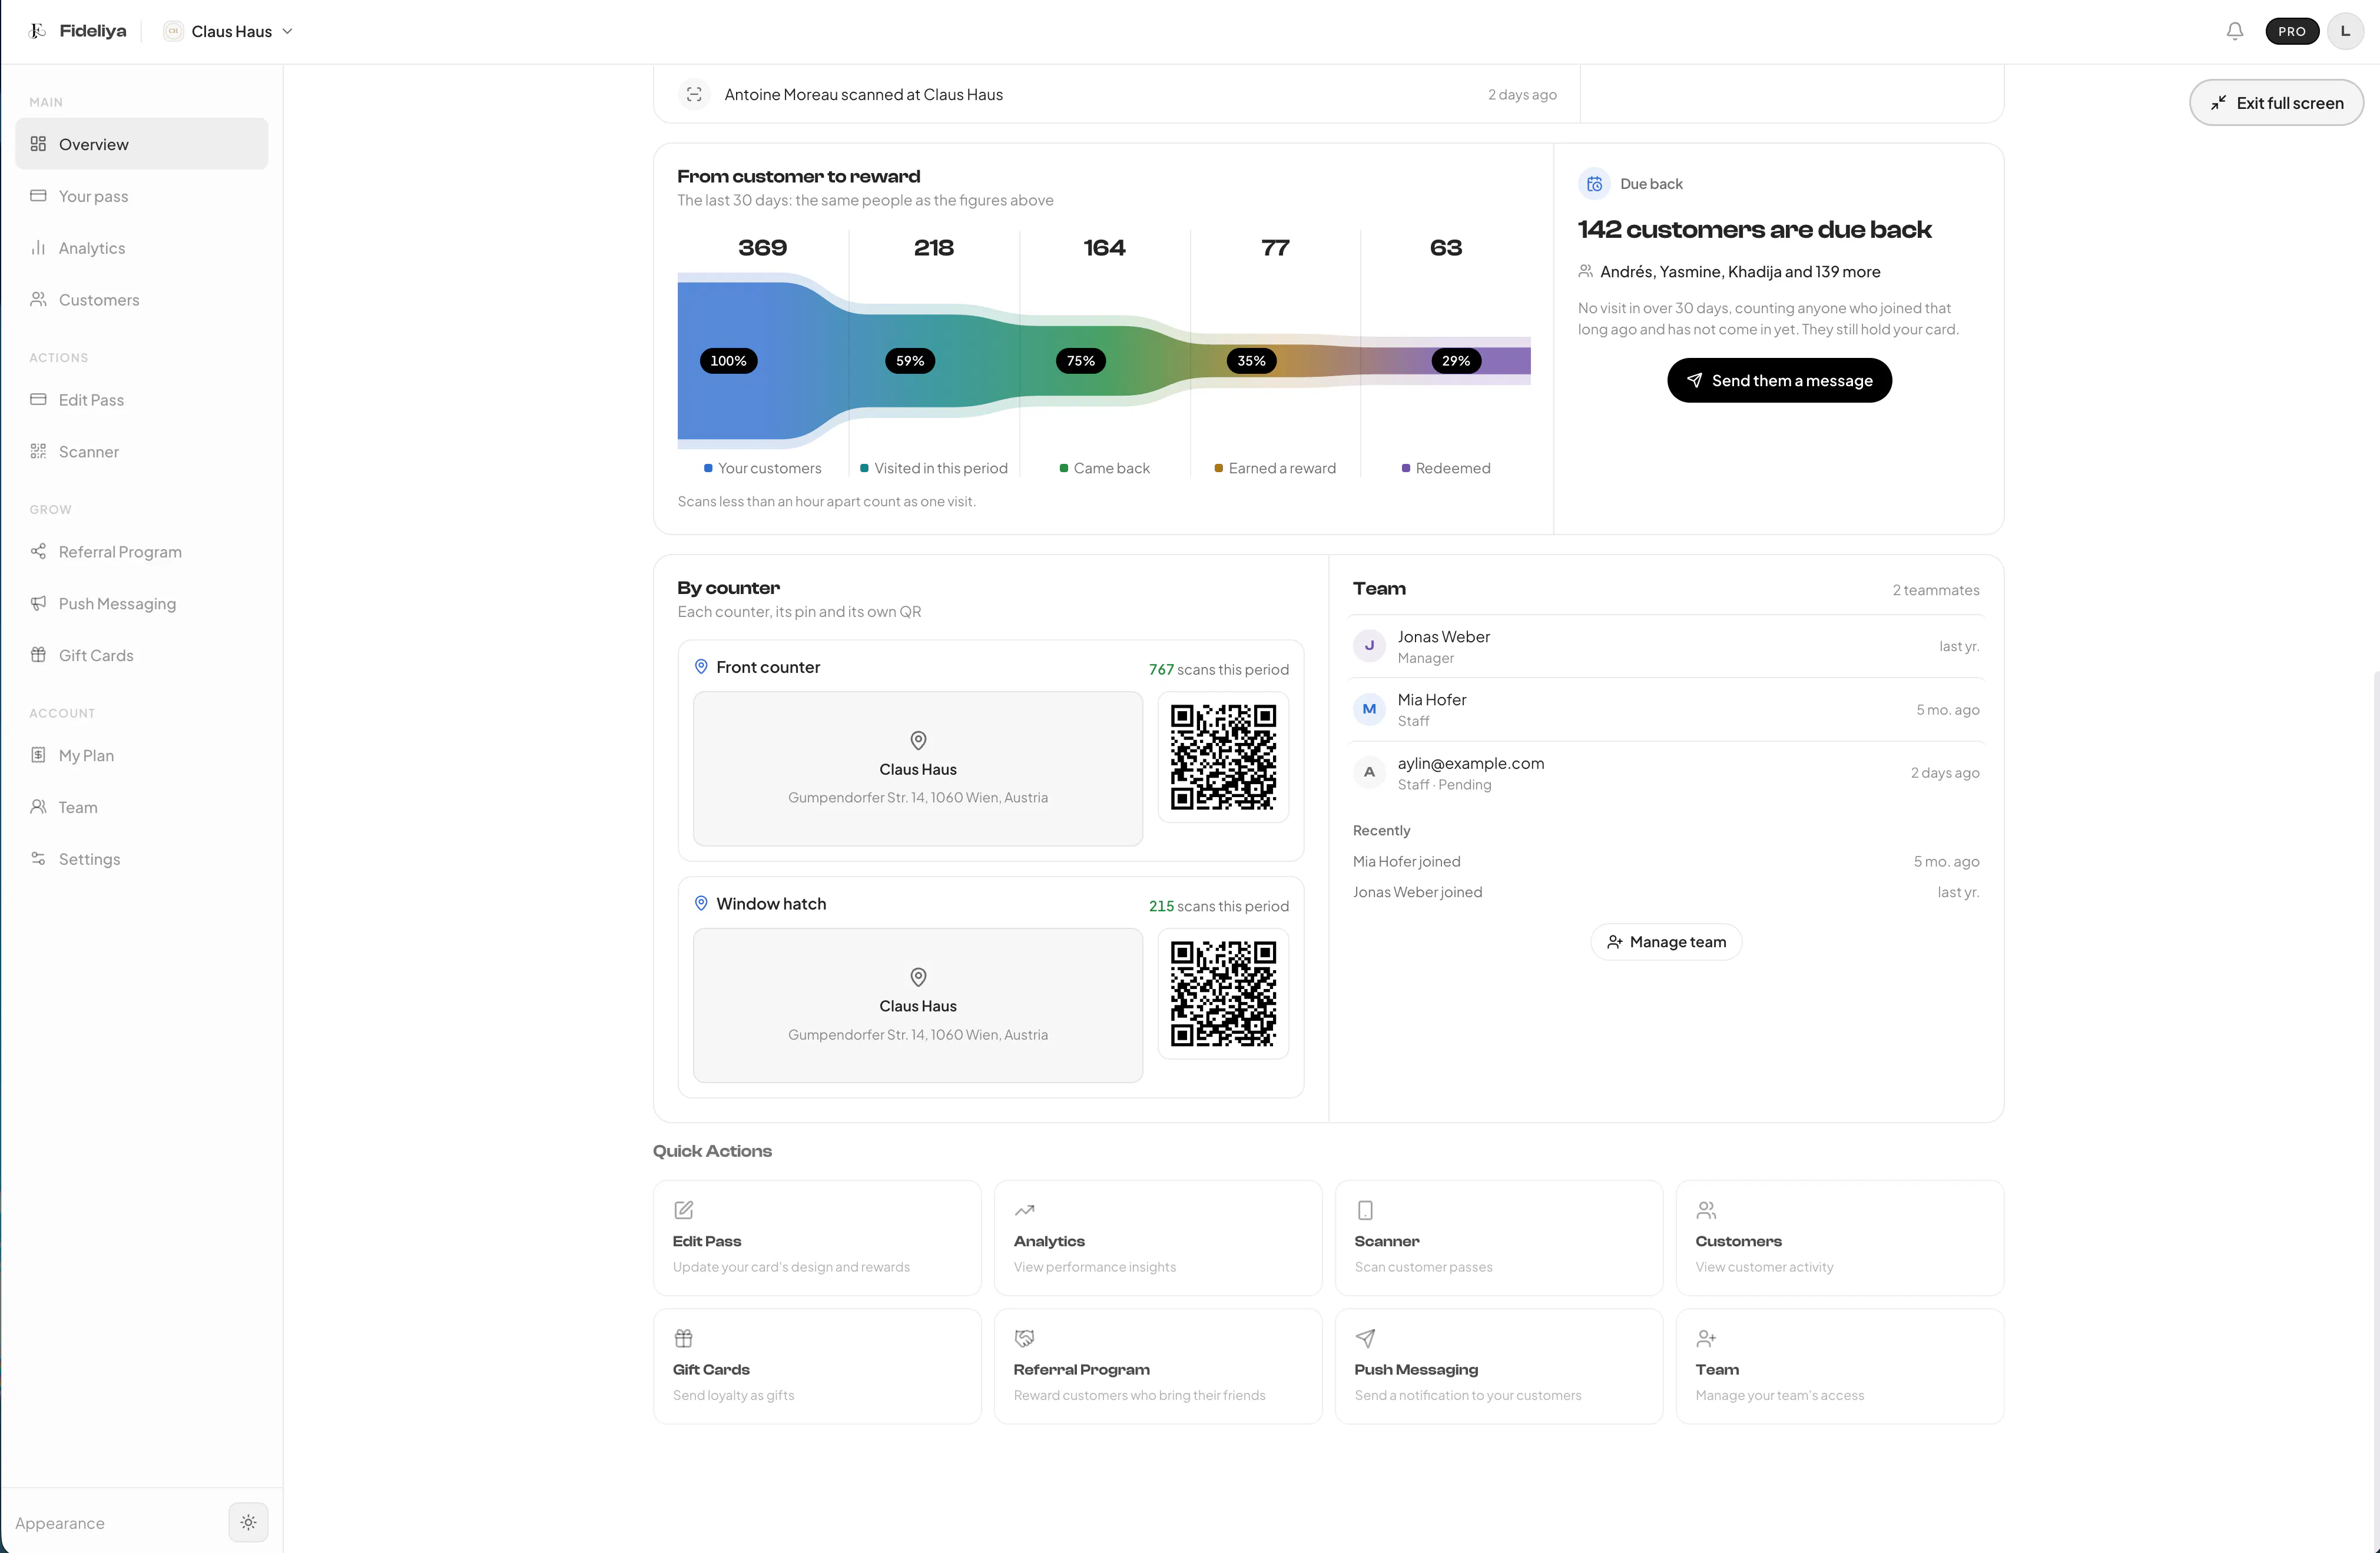Image resolution: width=2380 pixels, height=1553 pixels.
Task: Open the Front counter QR code
Action: tap(1223, 757)
